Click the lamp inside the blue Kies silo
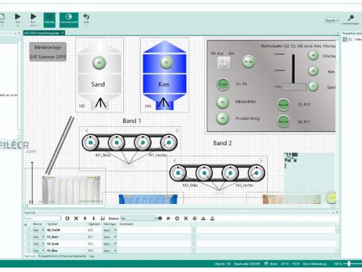The width and height of the screenshot is (362, 272). point(167,63)
